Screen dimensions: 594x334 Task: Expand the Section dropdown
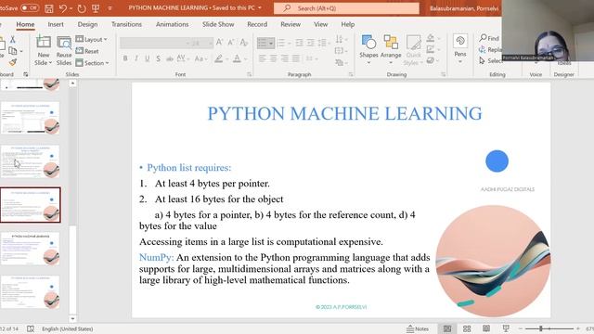(x=92, y=63)
